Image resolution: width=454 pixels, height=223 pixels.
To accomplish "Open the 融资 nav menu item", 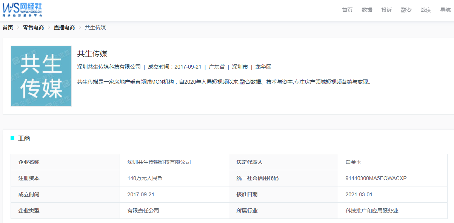I will coord(406,10).
